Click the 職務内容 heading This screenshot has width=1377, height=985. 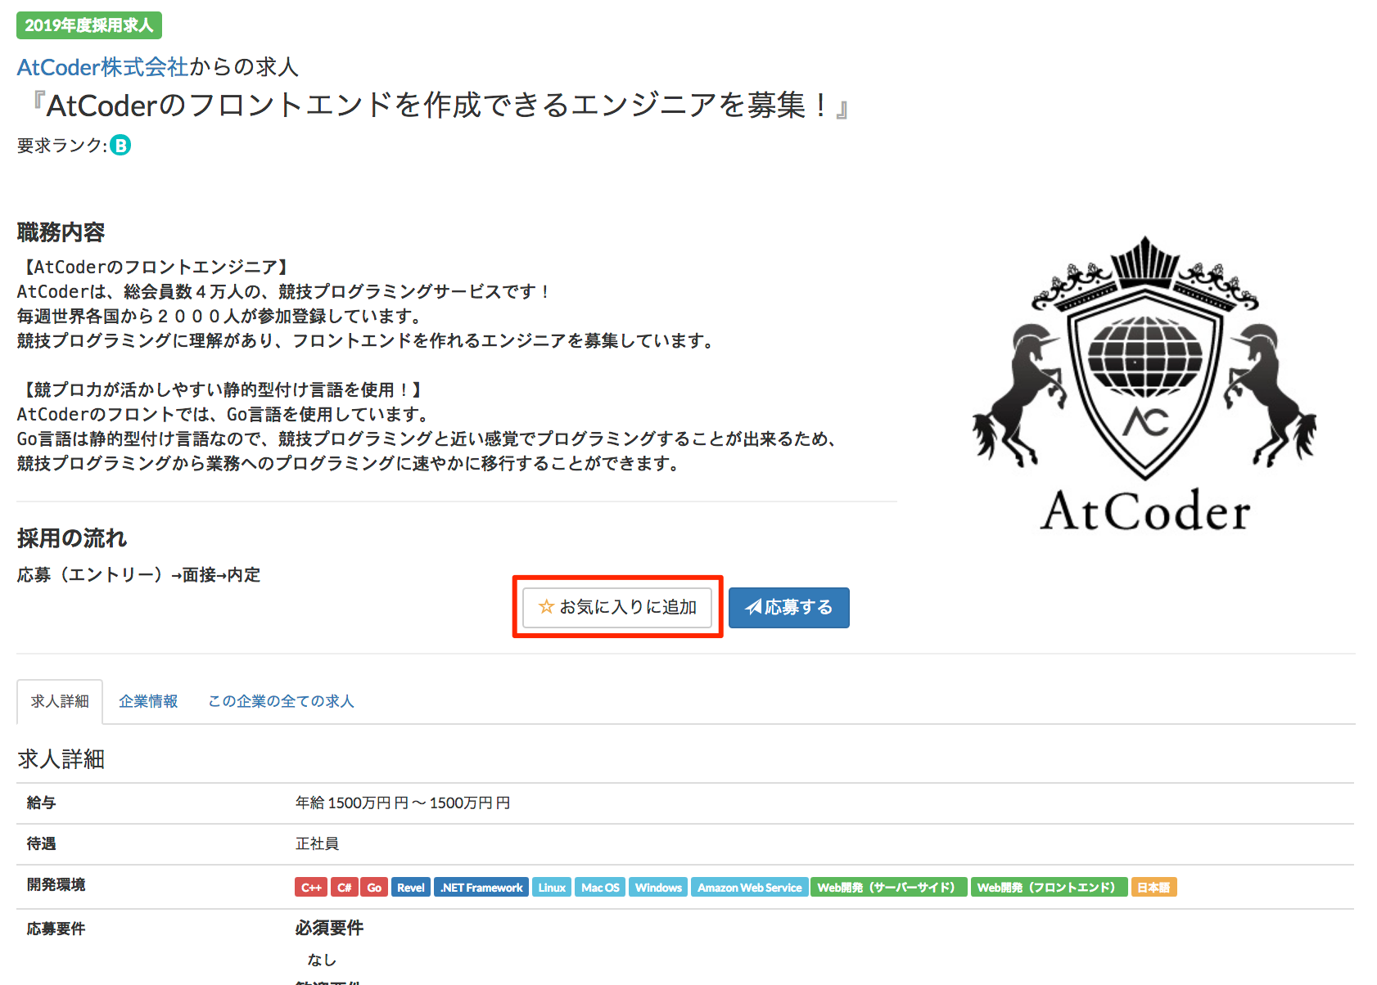tap(61, 232)
